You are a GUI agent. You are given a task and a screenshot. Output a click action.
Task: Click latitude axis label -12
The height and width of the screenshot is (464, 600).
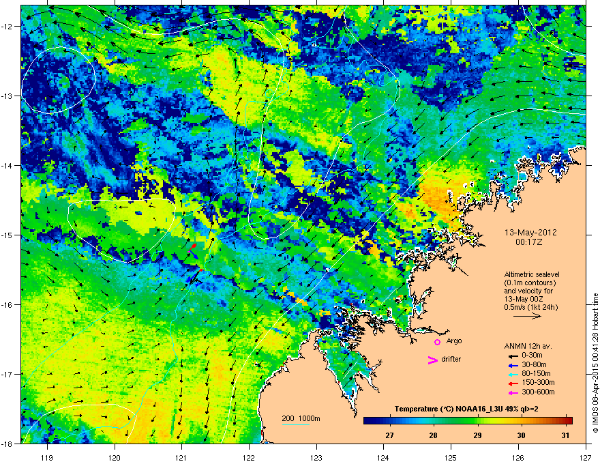point(7,27)
